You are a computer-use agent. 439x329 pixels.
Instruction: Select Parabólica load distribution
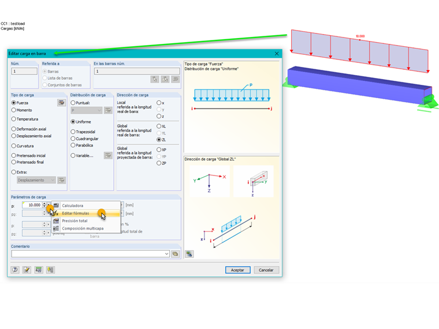73,145
